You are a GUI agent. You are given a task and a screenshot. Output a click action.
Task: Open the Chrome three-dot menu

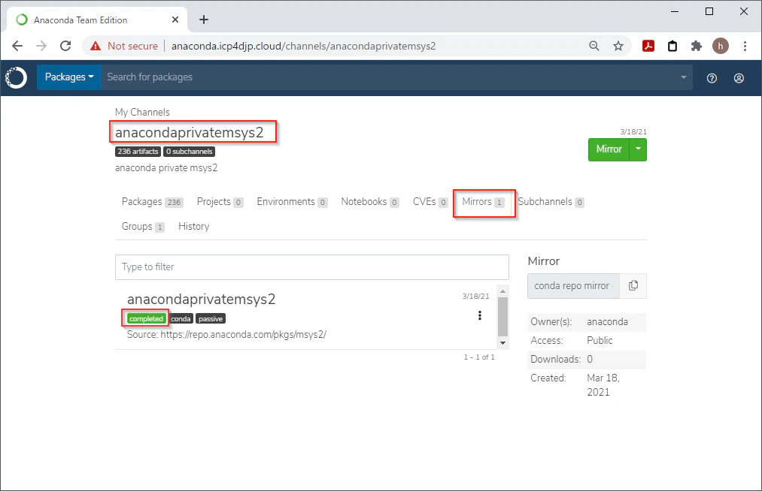(x=745, y=46)
